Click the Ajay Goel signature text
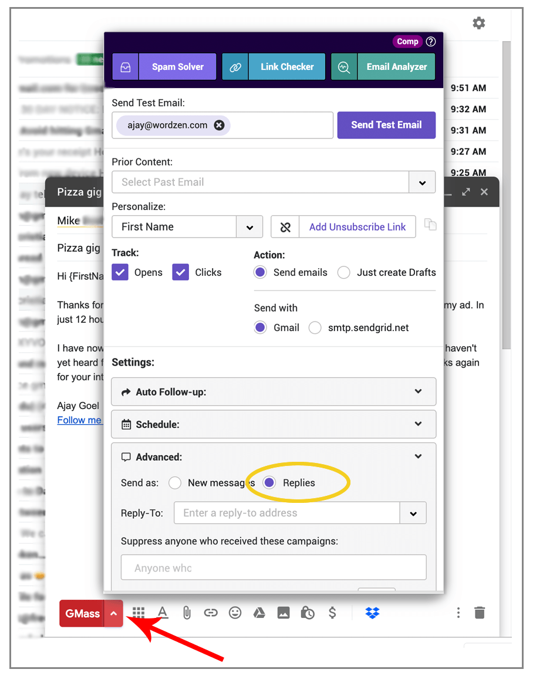533x676 pixels. [x=78, y=405]
